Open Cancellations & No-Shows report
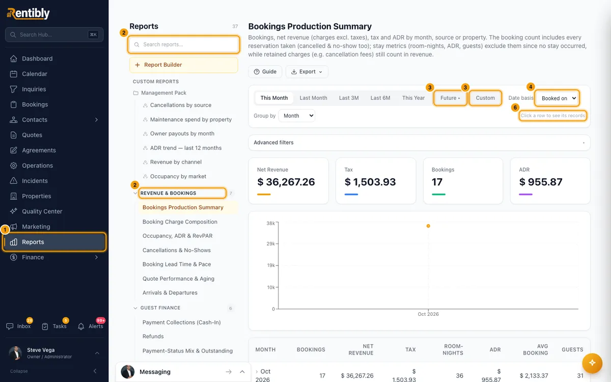The image size is (611, 382). 176,250
